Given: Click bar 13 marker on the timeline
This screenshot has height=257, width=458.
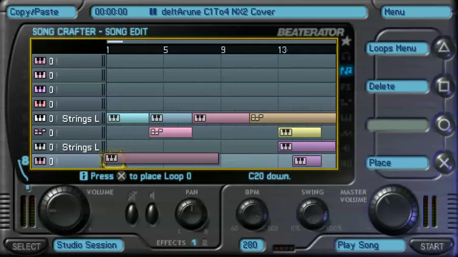Looking at the screenshot, I should 282,50.
